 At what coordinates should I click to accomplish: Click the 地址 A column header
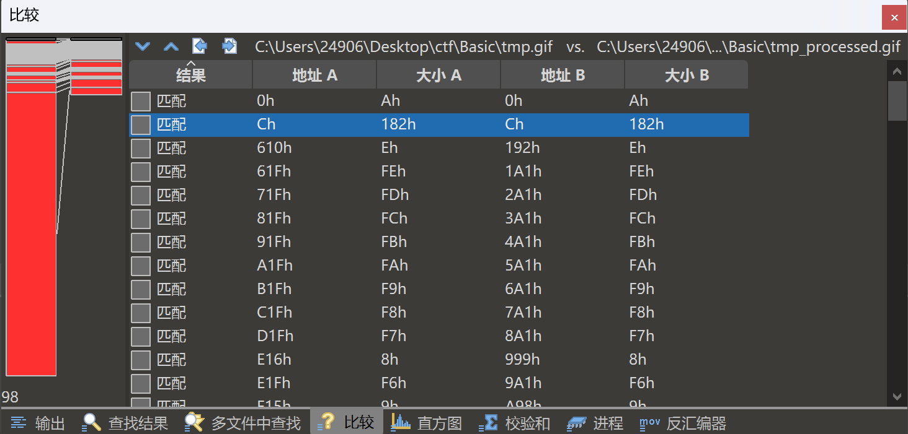pyautogui.click(x=314, y=76)
